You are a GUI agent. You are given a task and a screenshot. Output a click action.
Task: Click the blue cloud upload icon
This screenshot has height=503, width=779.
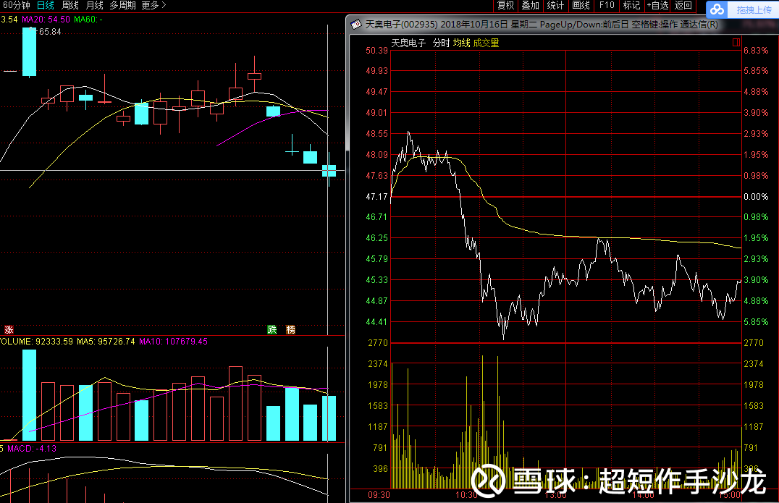pyautogui.click(x=717, y=9)
